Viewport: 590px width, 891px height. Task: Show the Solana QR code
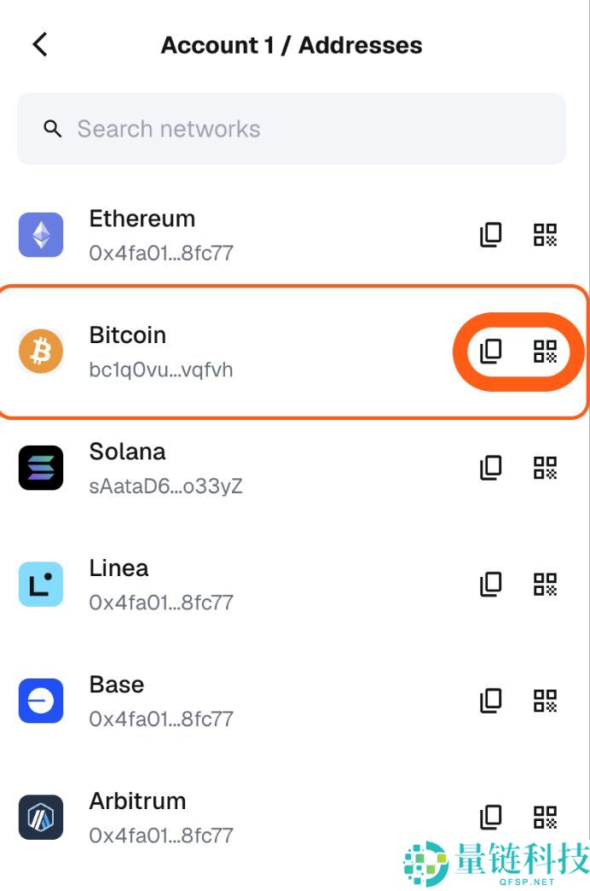tap(546, 468)
